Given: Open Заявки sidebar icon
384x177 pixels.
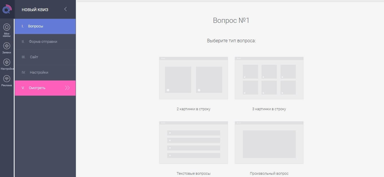Looking at the screenshot, I should (7, 46).
